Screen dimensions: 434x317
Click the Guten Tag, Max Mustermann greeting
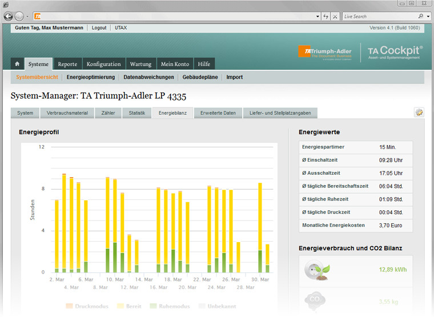point(49,27)
